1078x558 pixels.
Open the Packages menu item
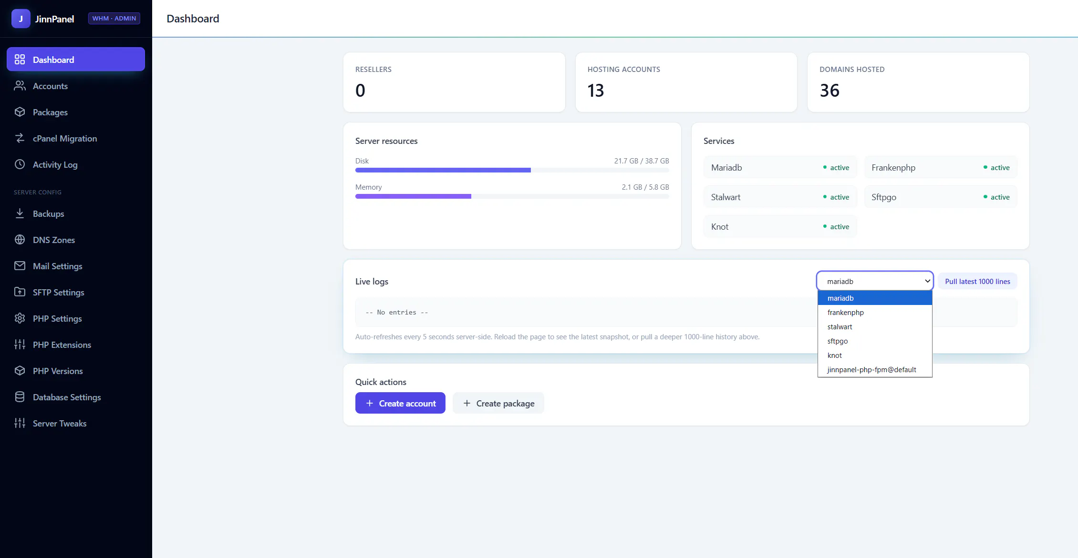click(x=76, y=112)
